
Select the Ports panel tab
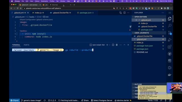pyautogui.click(x=26, y=45)
